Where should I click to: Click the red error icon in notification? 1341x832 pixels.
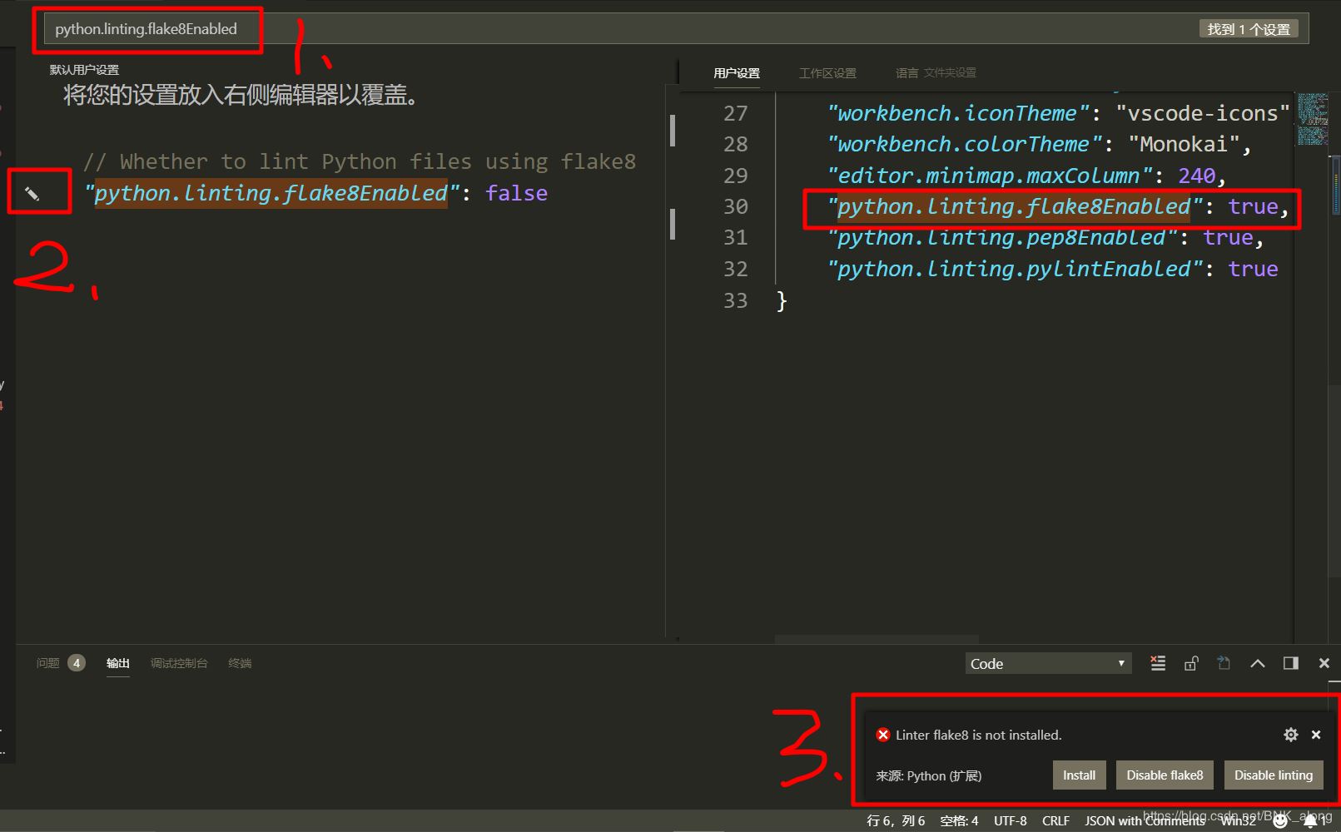(x=883, y=735)
